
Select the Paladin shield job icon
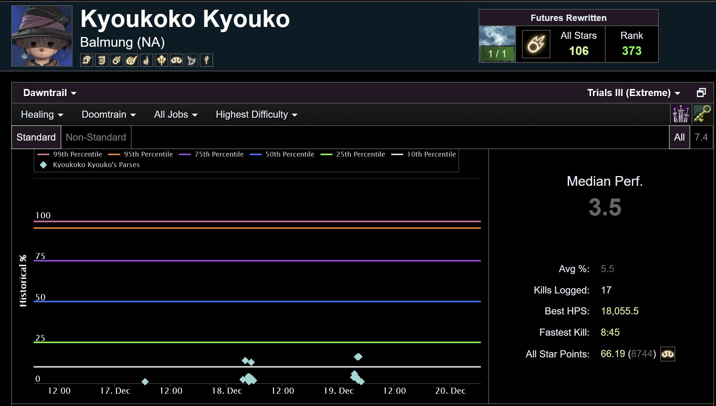point(102,60)
